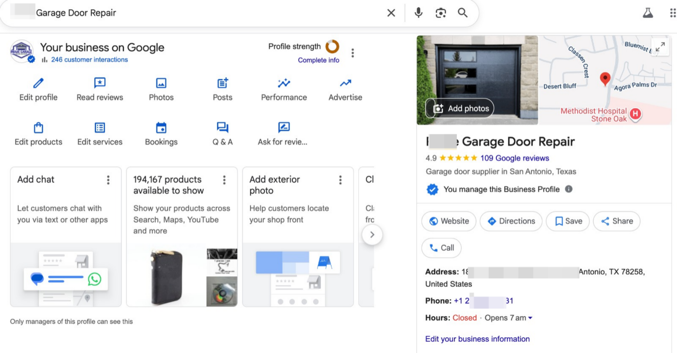The image size is (677, 353).
Task: Expand the map thumbnail to full view
Action: point(660,46)
